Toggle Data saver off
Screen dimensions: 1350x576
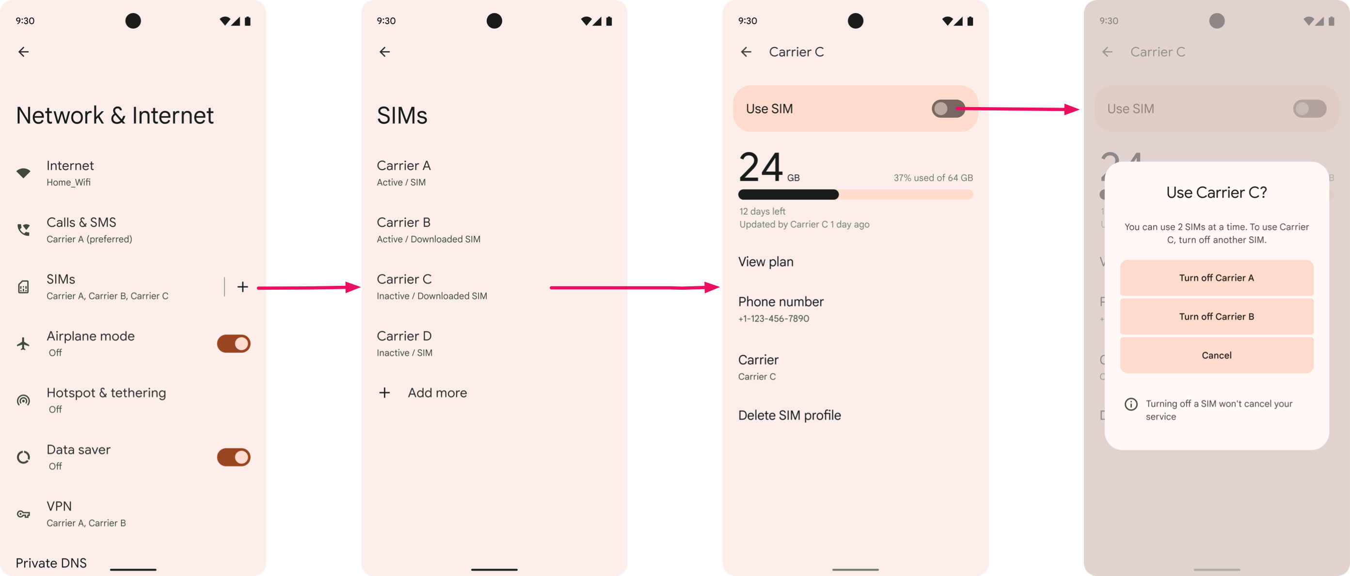233,456
